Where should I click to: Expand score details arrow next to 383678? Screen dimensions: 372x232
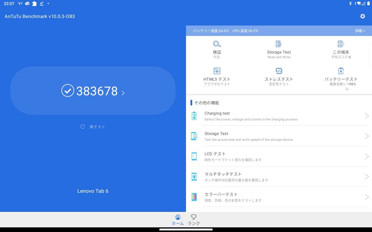123,93
